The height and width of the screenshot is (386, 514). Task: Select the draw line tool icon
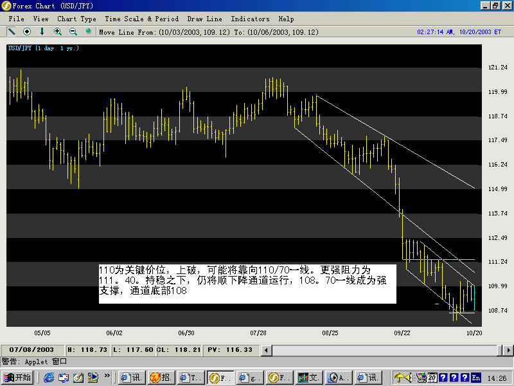tap(12, 32)
